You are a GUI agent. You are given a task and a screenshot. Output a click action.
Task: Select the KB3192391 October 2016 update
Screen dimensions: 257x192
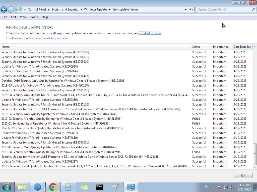point(126,81)
